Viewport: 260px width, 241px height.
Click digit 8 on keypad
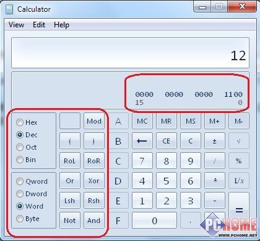pos(167,161)
